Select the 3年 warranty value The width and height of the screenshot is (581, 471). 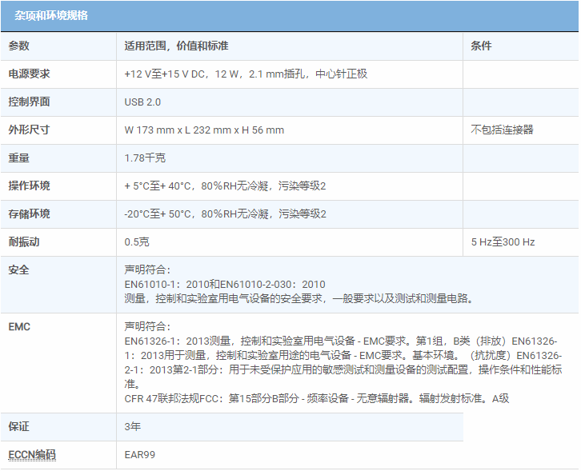coord(133,427)
